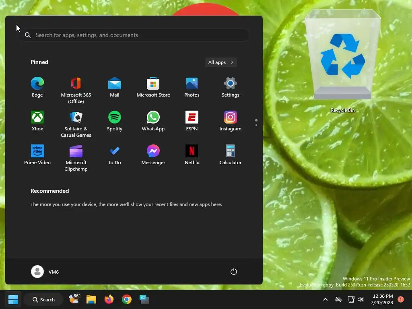Go to next page of pinned apps
The image size is (412, 309).
[256, 125]
